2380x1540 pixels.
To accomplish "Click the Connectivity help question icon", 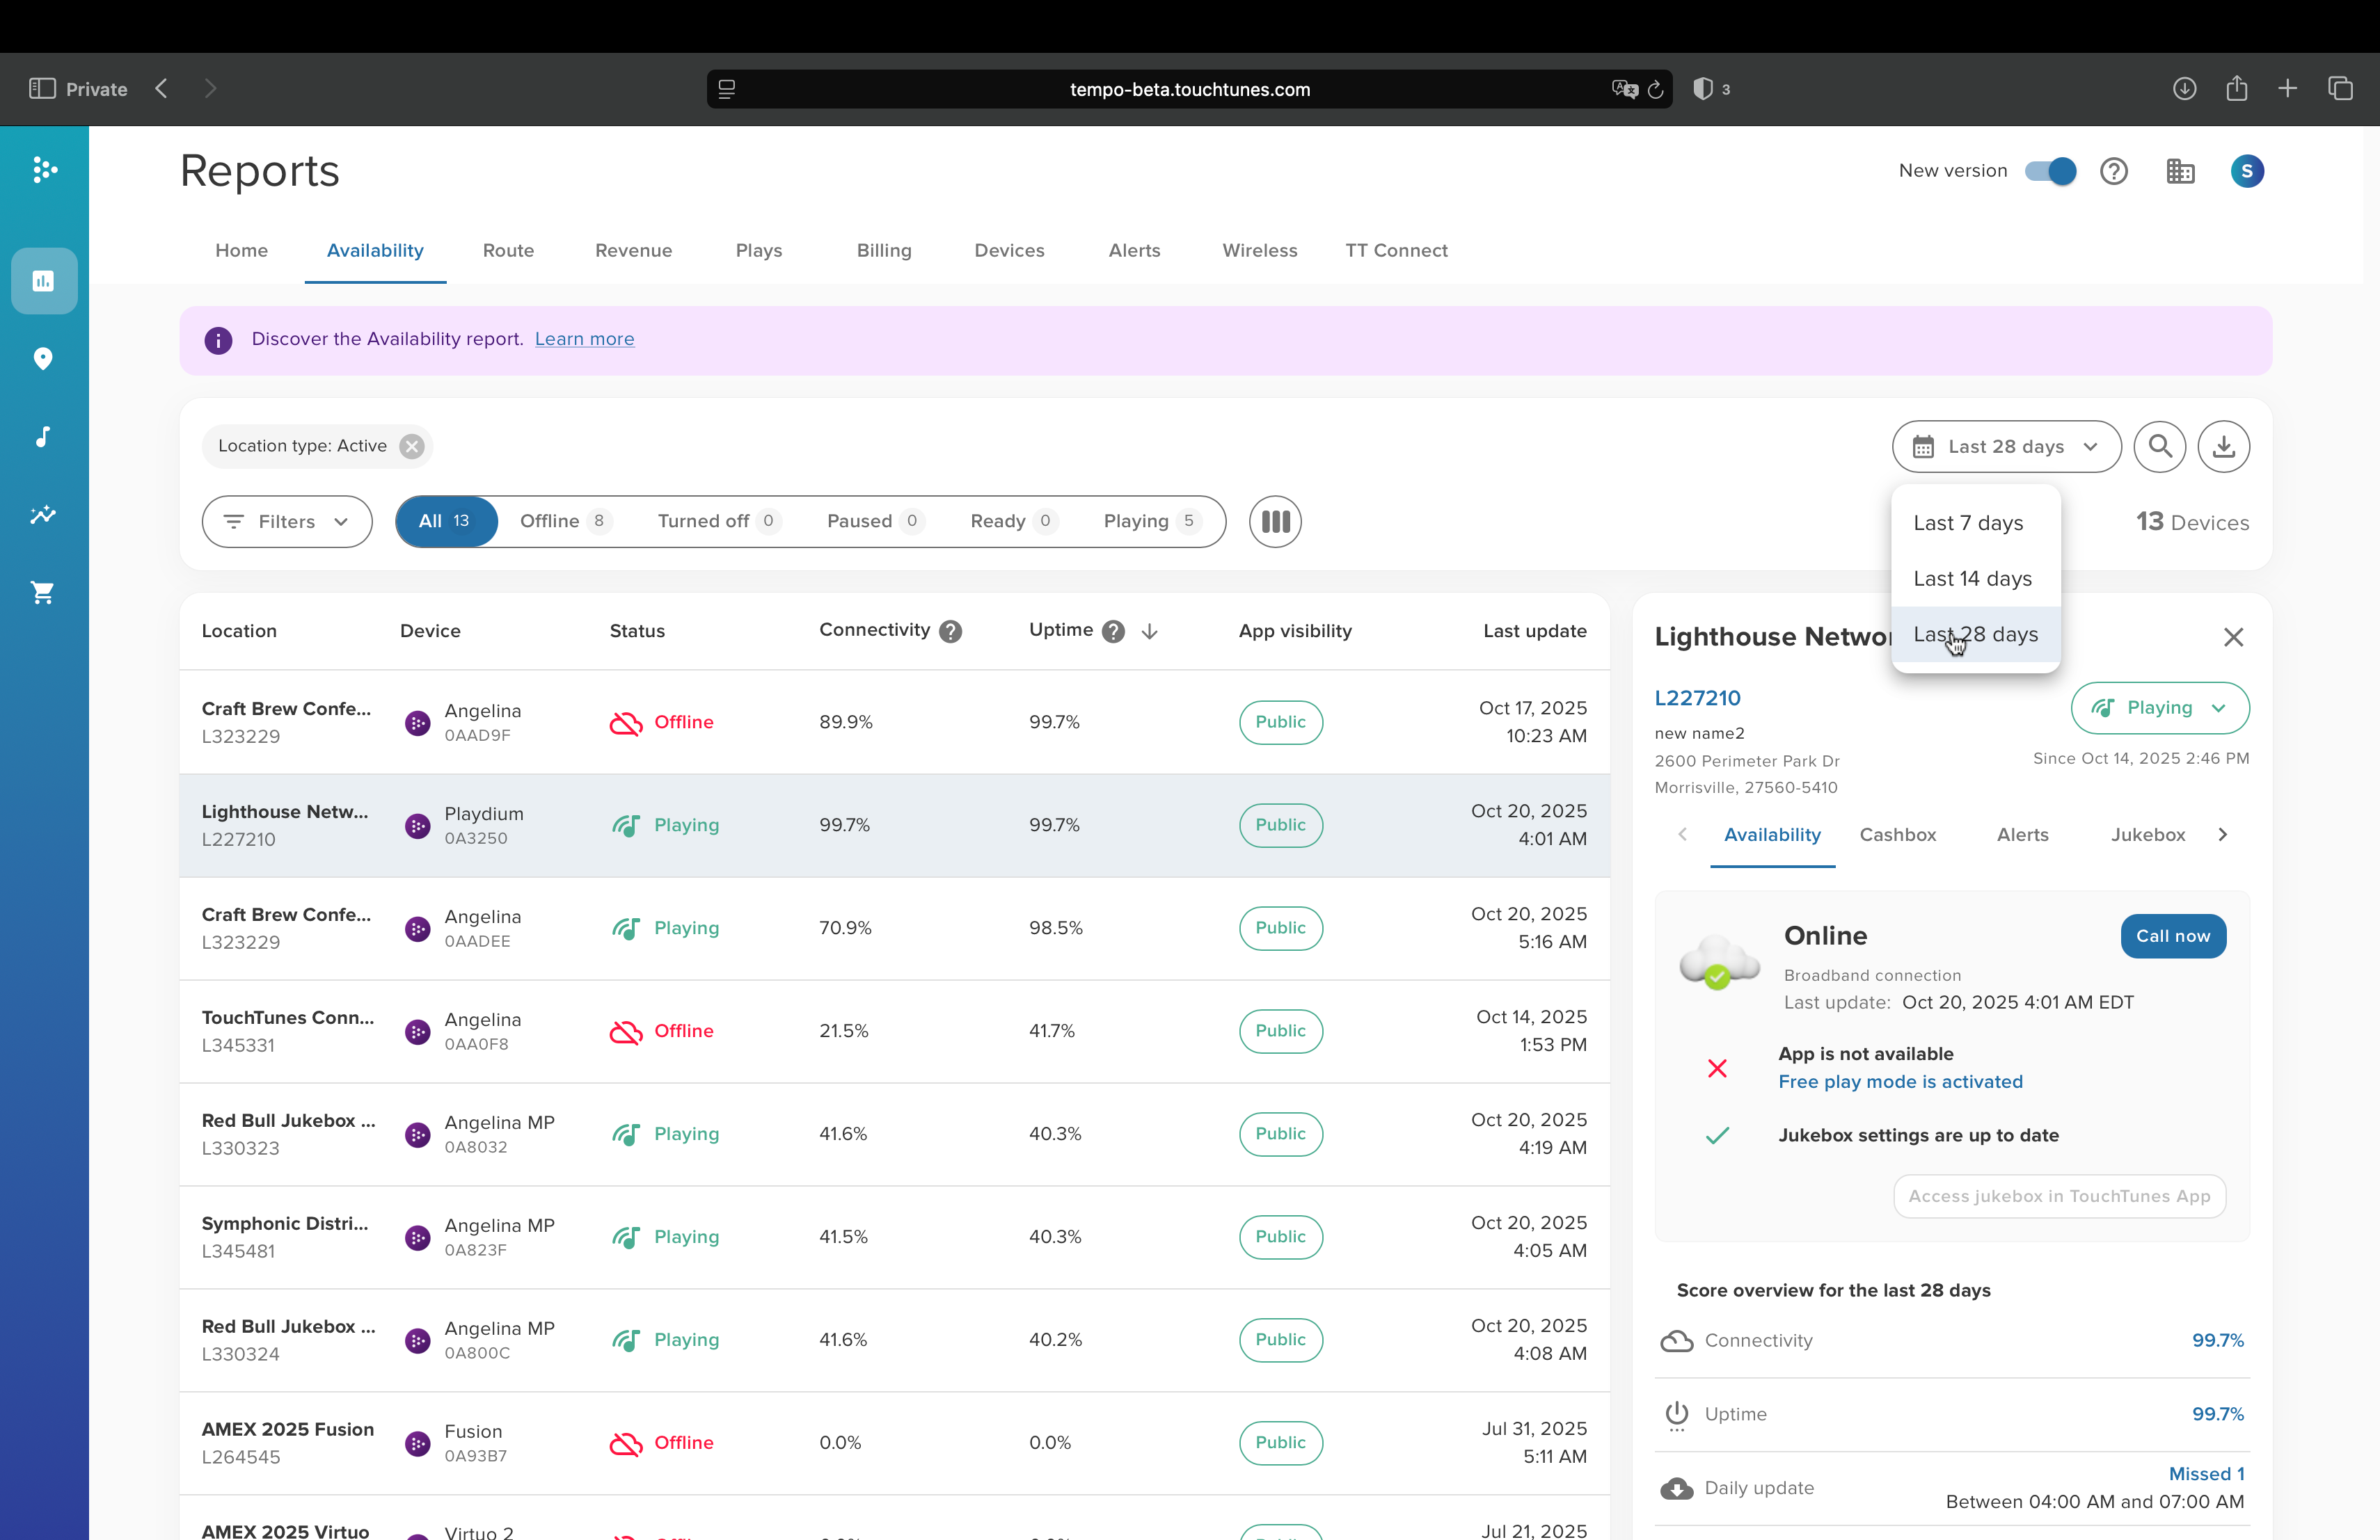I will coord(951,632).
